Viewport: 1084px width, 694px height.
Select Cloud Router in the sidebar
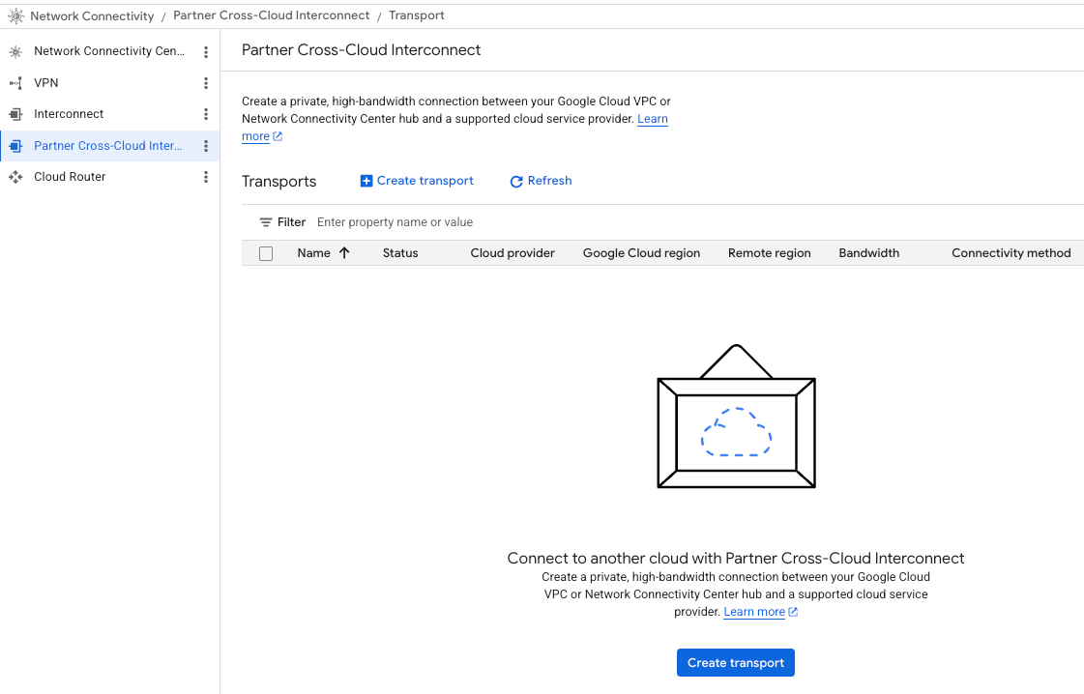pos(70,177)
